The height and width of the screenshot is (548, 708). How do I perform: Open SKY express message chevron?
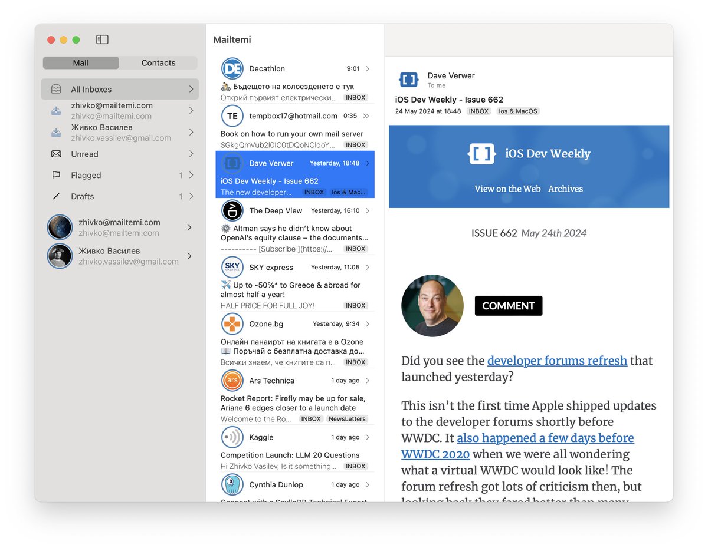[368, 267]
